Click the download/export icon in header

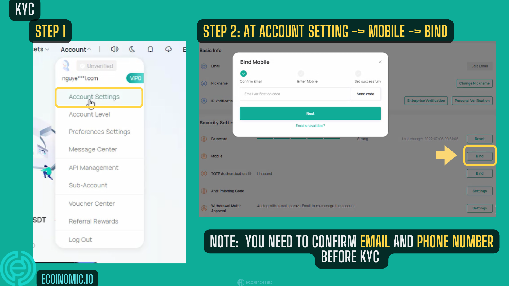[168, 49]
